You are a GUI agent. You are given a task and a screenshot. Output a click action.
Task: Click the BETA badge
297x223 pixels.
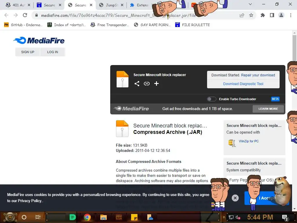pyautogui.click(x=275, y=99)
